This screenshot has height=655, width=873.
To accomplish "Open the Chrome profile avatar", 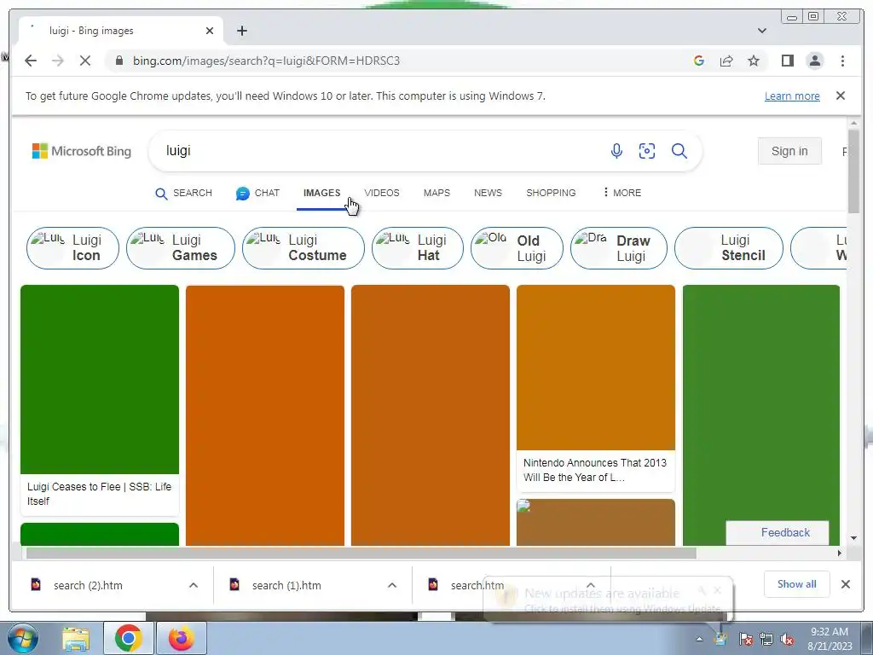I will 814,61.
